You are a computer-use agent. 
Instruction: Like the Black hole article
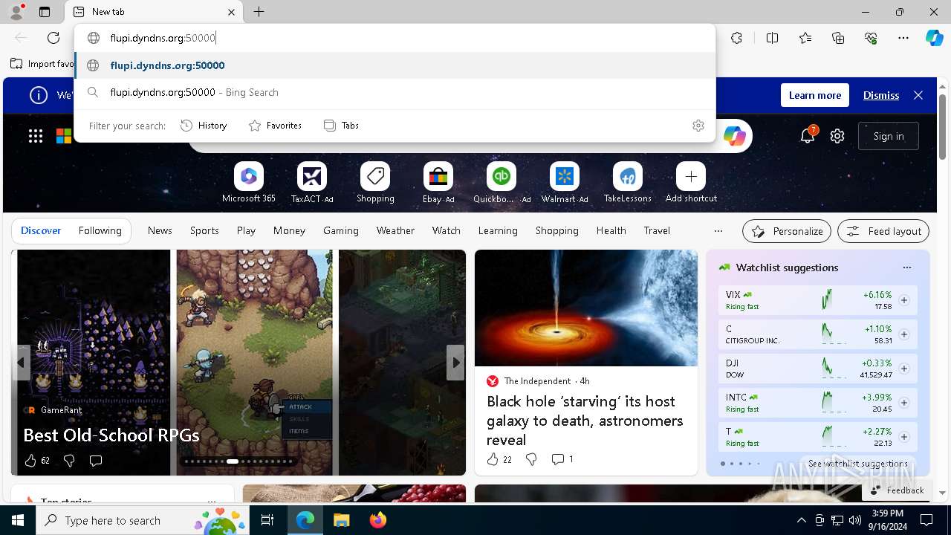coord(493,459)
